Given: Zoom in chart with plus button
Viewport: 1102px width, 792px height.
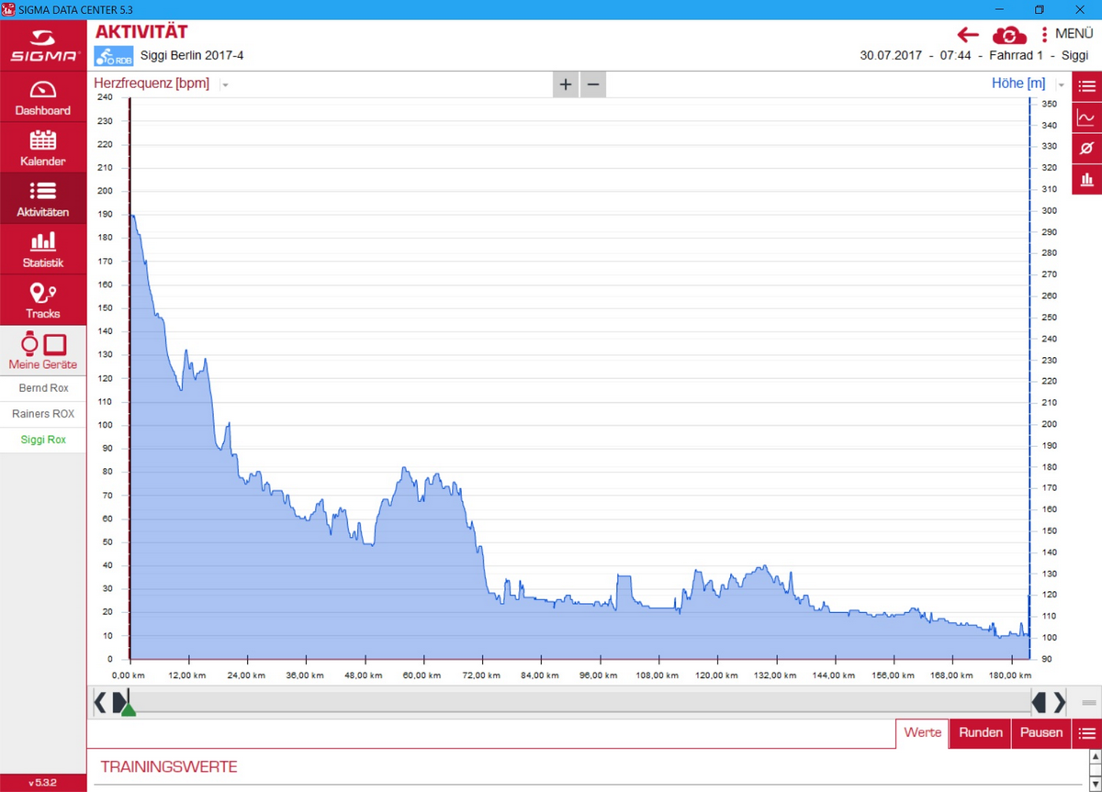Looking at the screenshot, I should [566, 84].
